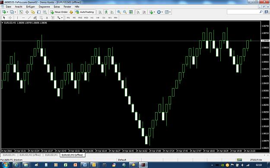Select the text tool marked A
The image size is (270, 168).
click(47, 18)
